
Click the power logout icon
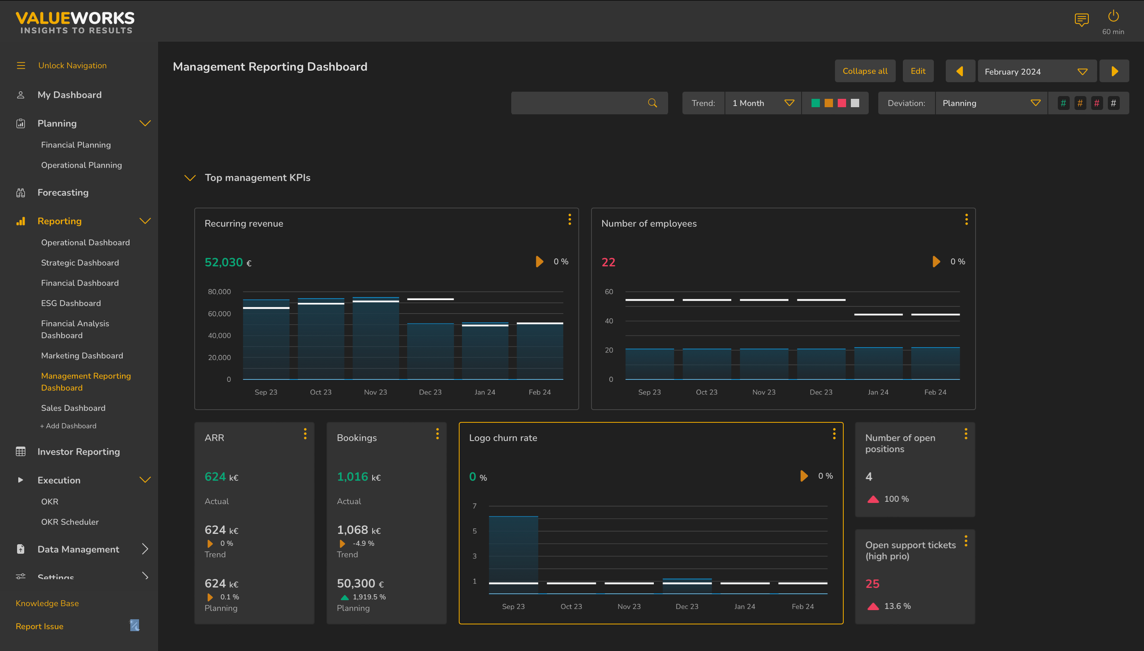coord(1113,17)
